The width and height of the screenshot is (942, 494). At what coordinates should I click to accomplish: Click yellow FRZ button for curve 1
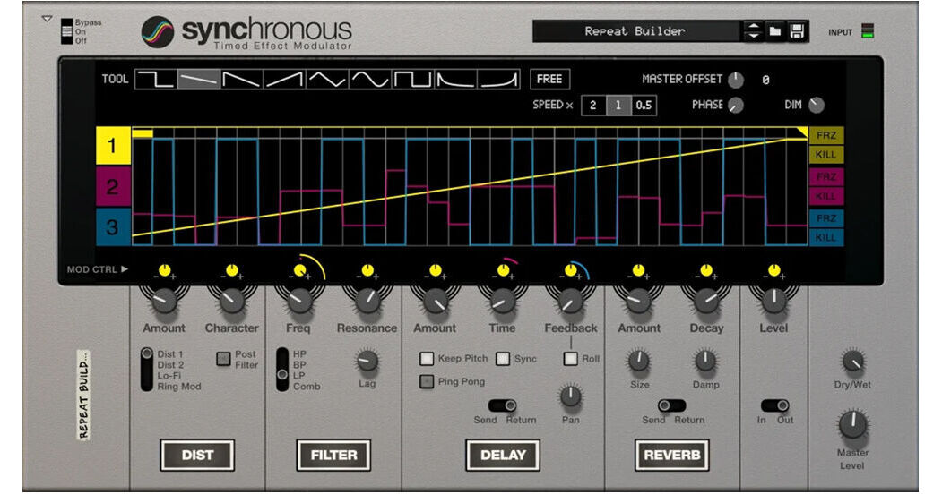(826, 135)
